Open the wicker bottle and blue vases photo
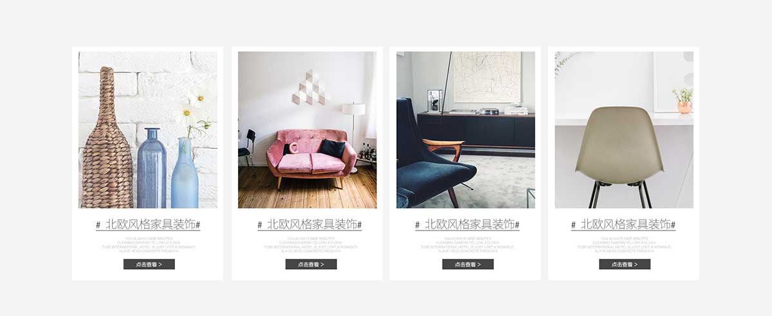The height and width of the screenshot is (316, 772). tap(148, 130)
